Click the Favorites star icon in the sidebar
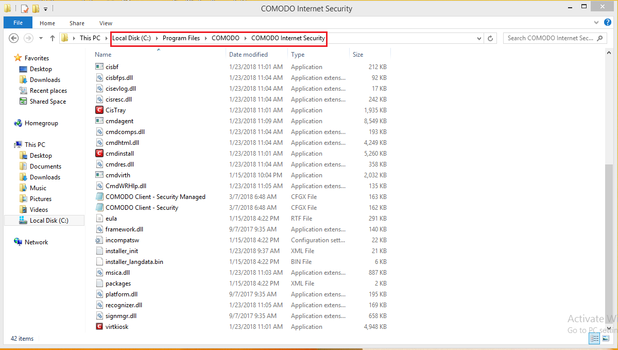The image size is (618, 350). click(x=18, y=58)
